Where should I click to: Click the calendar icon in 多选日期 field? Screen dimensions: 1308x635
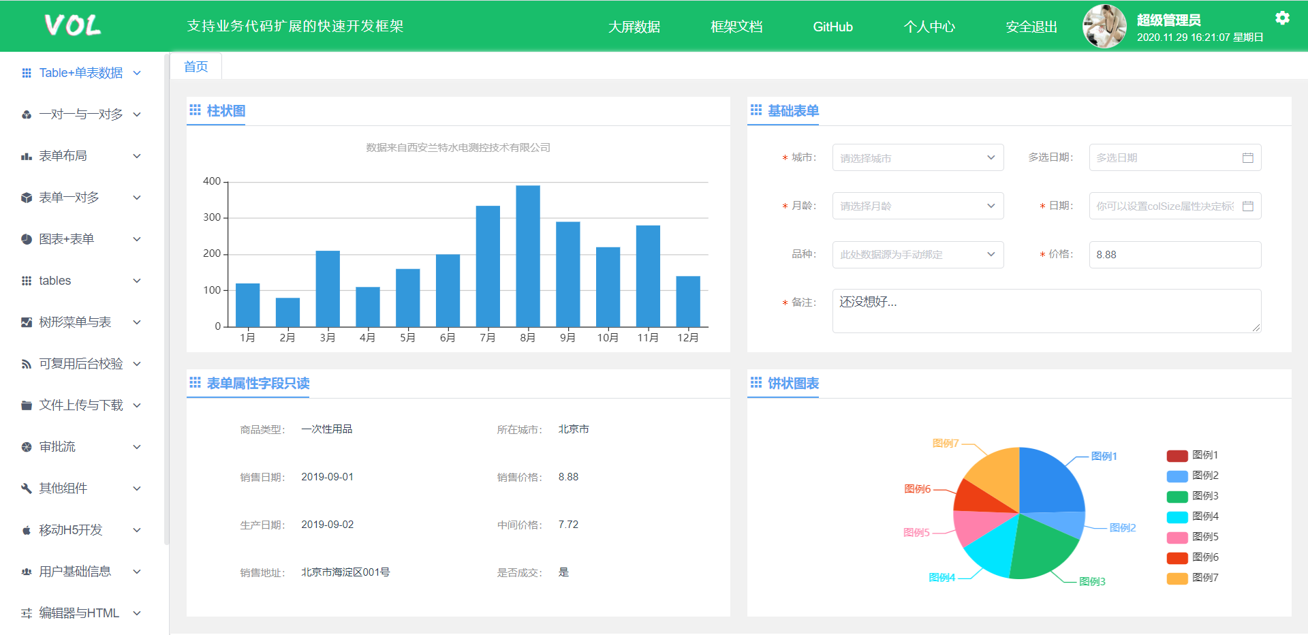pyautogui.click(x=1247, y=158)
